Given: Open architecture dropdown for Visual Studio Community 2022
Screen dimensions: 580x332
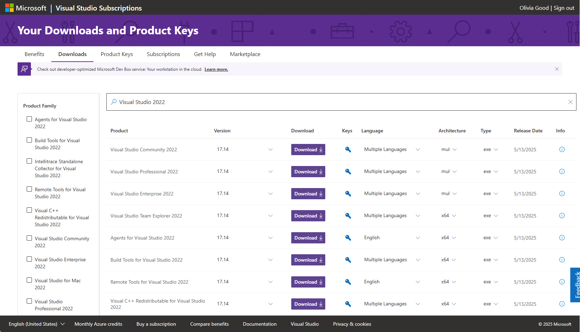Looking at the screenshot, I should coord(455,150).
